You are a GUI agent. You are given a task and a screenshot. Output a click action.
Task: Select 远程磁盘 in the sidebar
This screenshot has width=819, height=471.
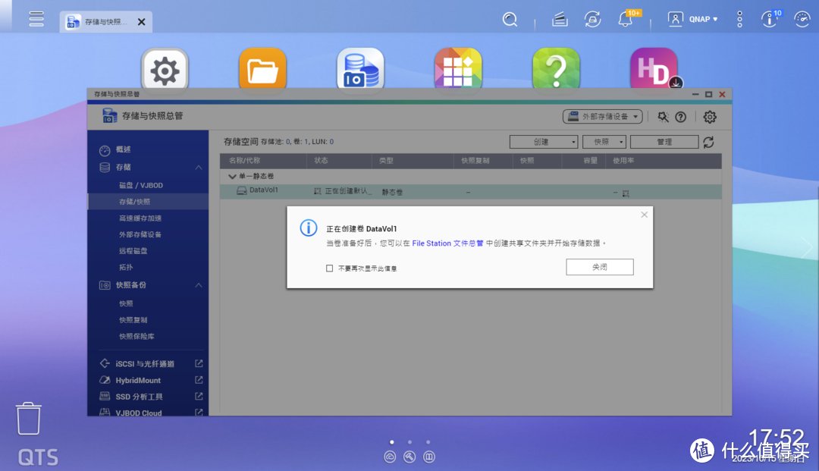pyautogui.click(x=133, y=250)
